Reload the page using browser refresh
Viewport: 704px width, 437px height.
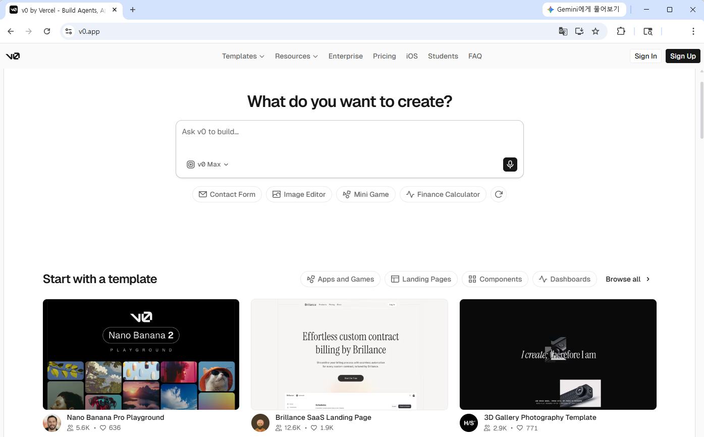(x=47, y=31)
